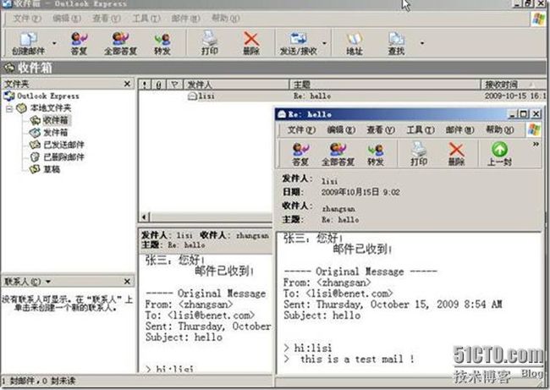550x390 pixels.
Task: Click Print (打印) in Re: hello window
Action: coord(419,154)
